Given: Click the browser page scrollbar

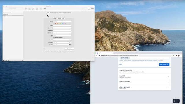Looking at the screenshot, I should 182,79.
